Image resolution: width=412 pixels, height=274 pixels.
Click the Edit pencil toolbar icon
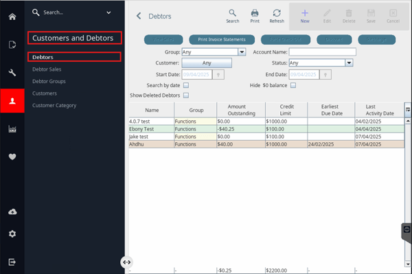pyautogui.click(x=327, y=16)
